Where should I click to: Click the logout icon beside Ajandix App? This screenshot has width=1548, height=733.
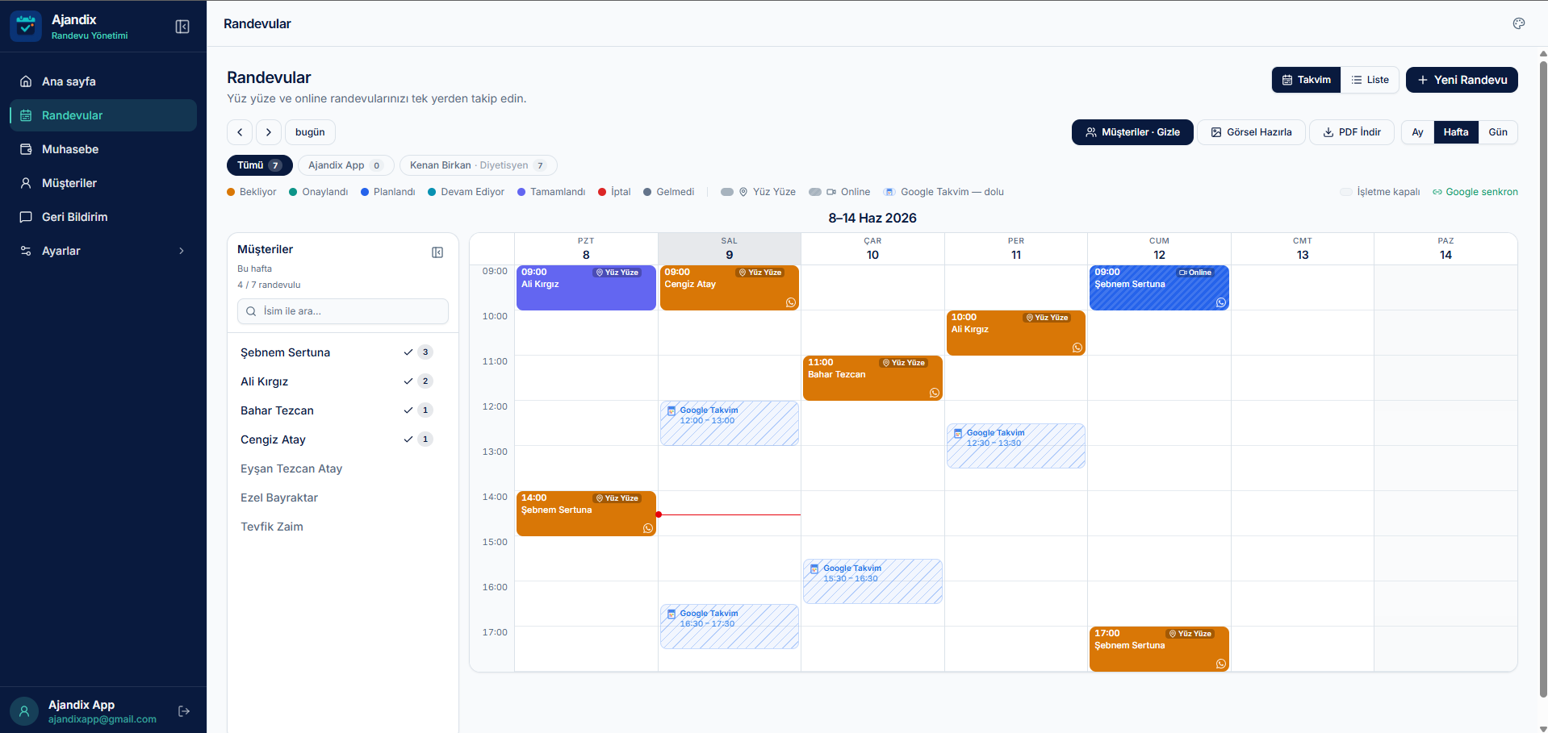click(x=184, y=711)
